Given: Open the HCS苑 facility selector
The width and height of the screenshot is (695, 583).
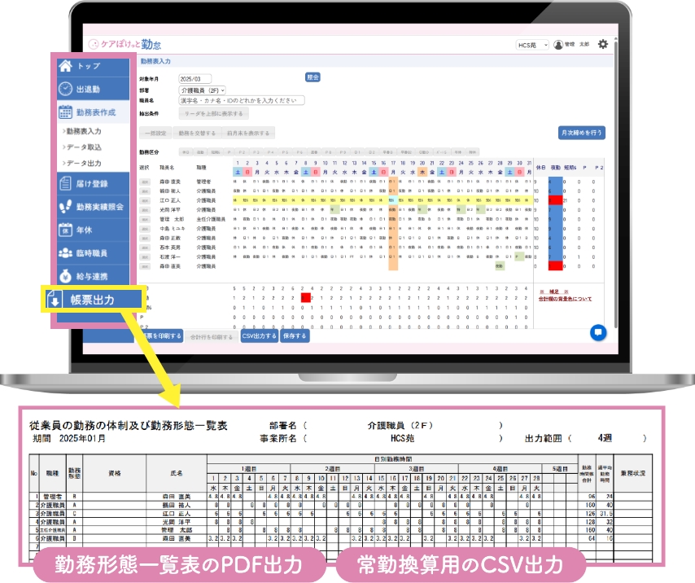Looking at the screenshot, I should (x=534, y=44).
